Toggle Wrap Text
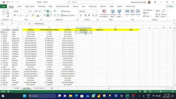 66,11
